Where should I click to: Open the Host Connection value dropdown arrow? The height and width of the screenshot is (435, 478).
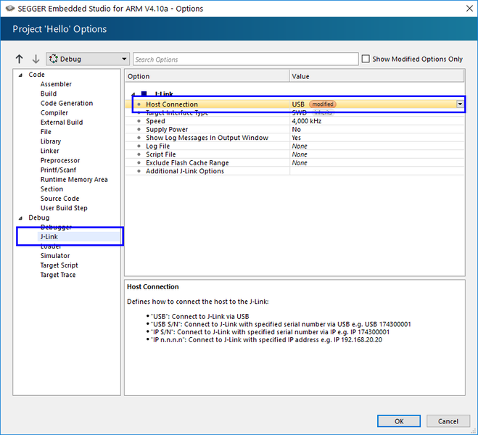(x=459, y=104)
